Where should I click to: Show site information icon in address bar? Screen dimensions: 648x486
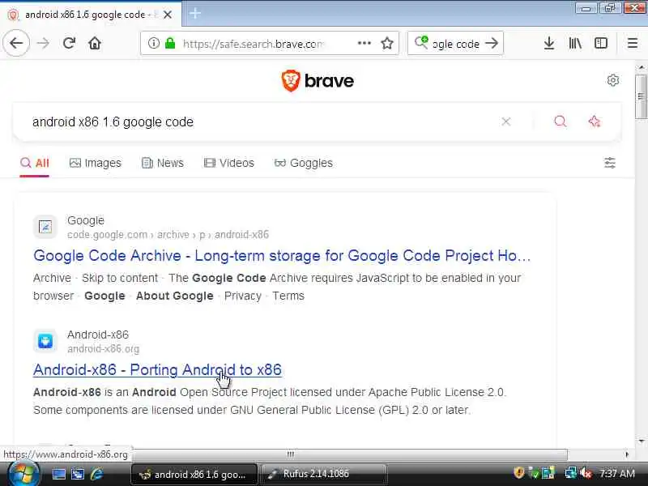[153, 43]
